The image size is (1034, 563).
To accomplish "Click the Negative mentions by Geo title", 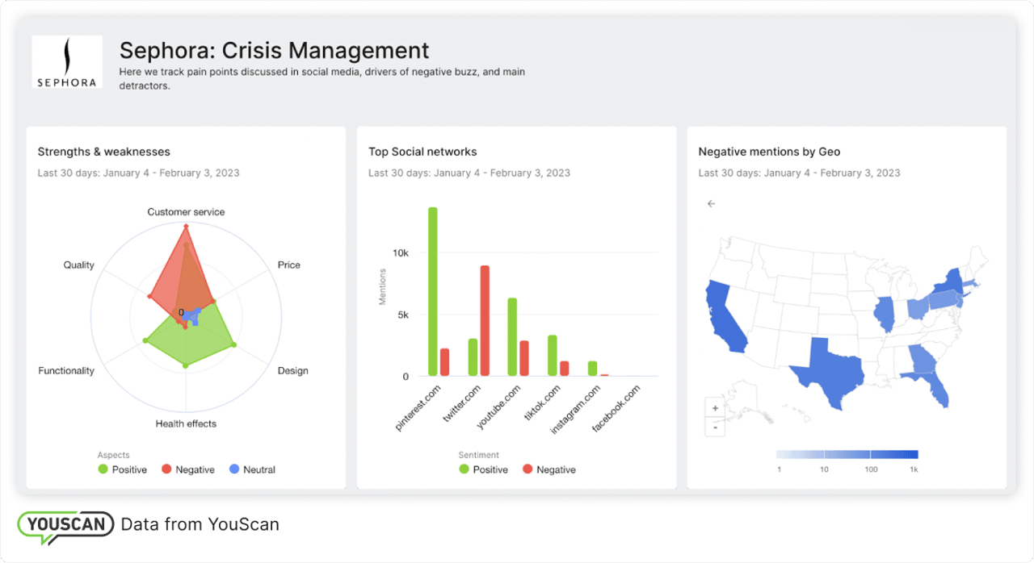I will pyautogui.click(x=769, y=152).
